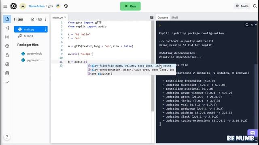Invite collaborators via Invite button
The image size is (259, 145).
coord(242,6)
